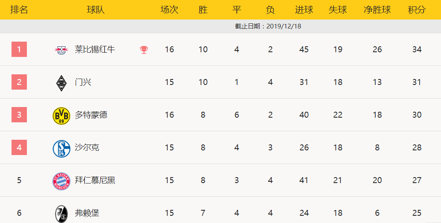
Task: Open the 弗赖堡 team link
Action: pyautogui.click(x=87, y=213)
